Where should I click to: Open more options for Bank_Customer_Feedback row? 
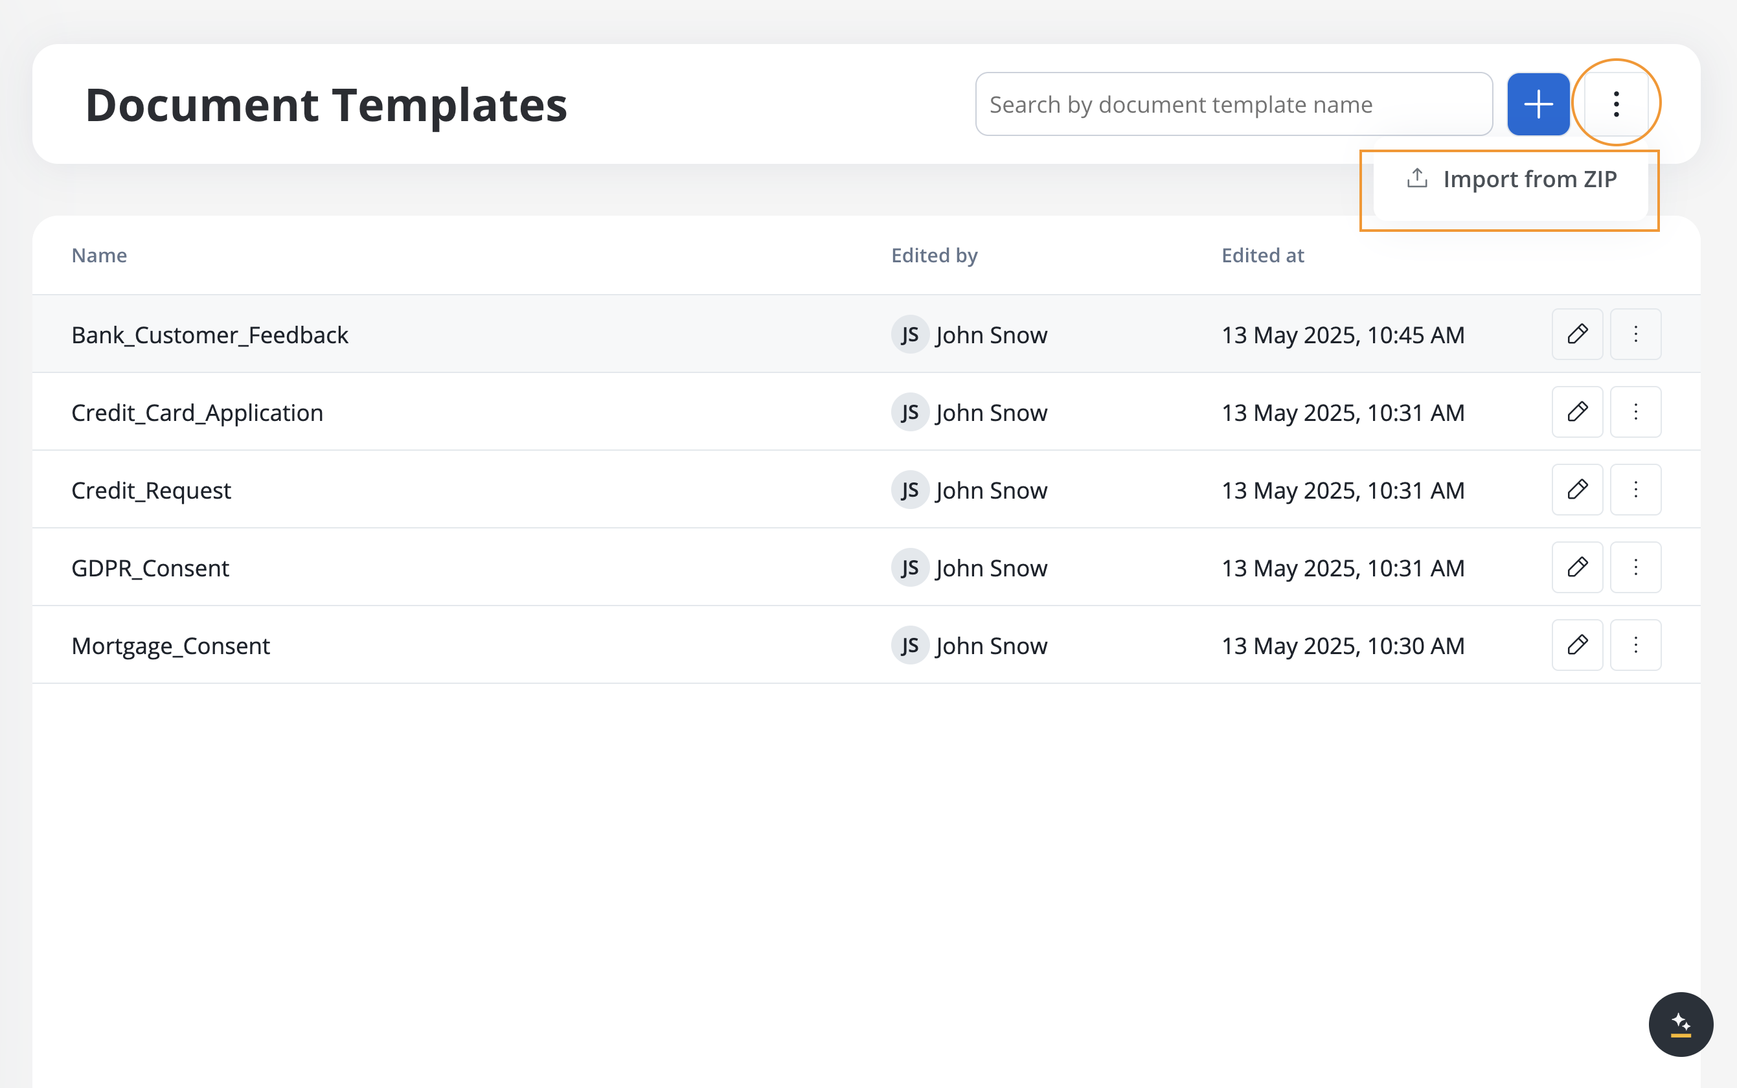[x=1635, y=335]
